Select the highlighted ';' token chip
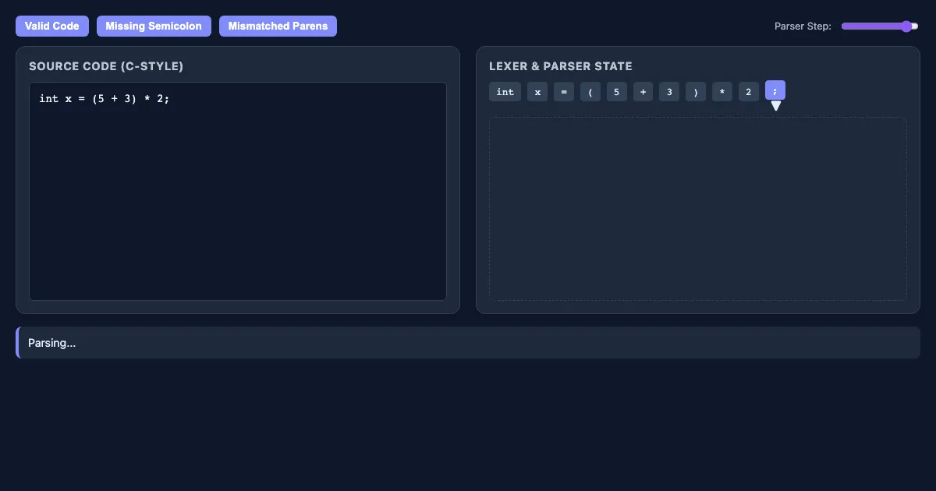Image resolution: width=936 pixels, height=491 pixels. click(775, 90)
